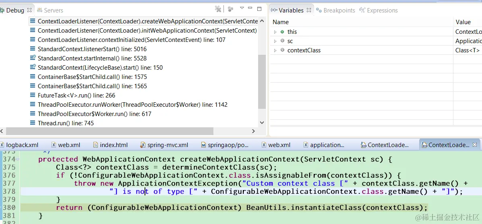The image size is (482, 224).
Task: Click 'instantiateClass' in line 380
Action: 326,207
